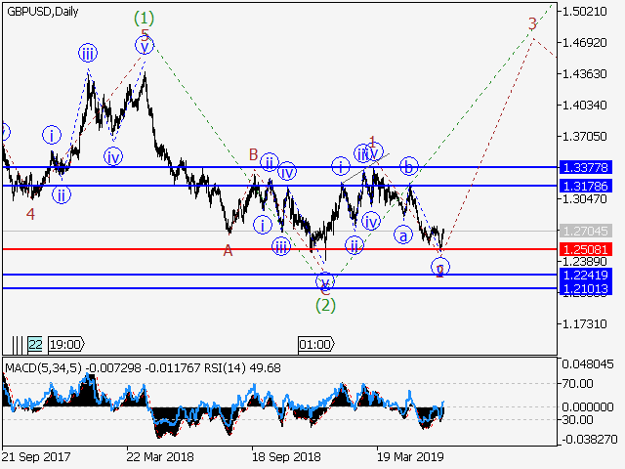The width and height of the screenshot is (625, 469).
Task: Click the 18 Sep 2018 date label
Action: (286, 457)
